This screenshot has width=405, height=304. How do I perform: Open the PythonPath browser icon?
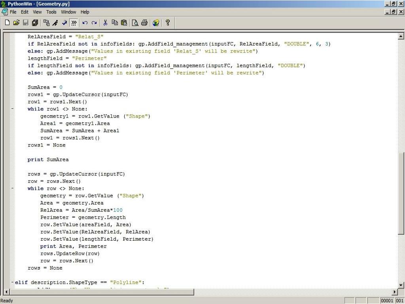[47, 23]
